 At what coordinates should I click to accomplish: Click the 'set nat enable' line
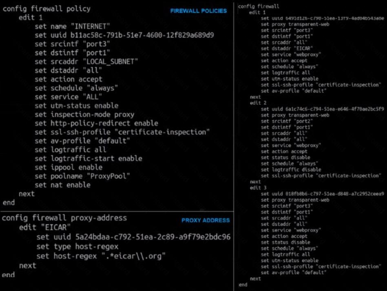pos(63,185)
